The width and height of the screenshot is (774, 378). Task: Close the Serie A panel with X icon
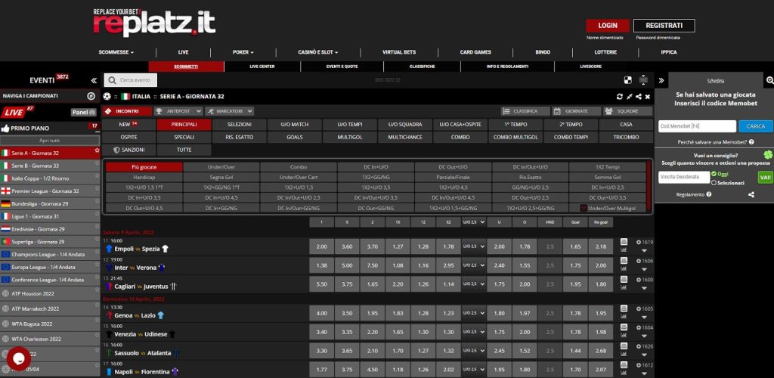tap(648, 97)
